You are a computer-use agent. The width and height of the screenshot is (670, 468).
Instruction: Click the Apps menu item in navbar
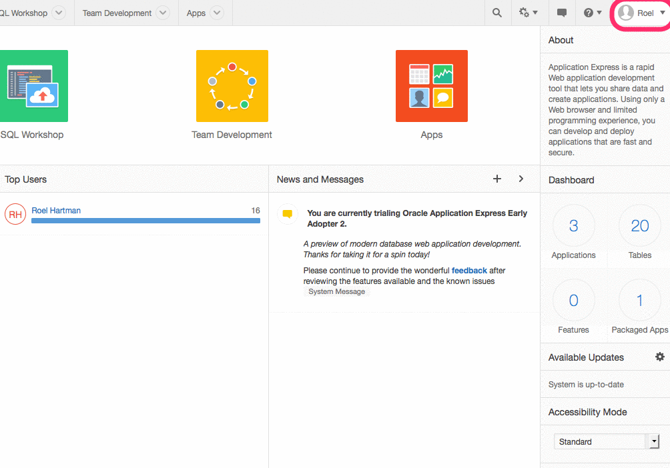tap(196, 13)
